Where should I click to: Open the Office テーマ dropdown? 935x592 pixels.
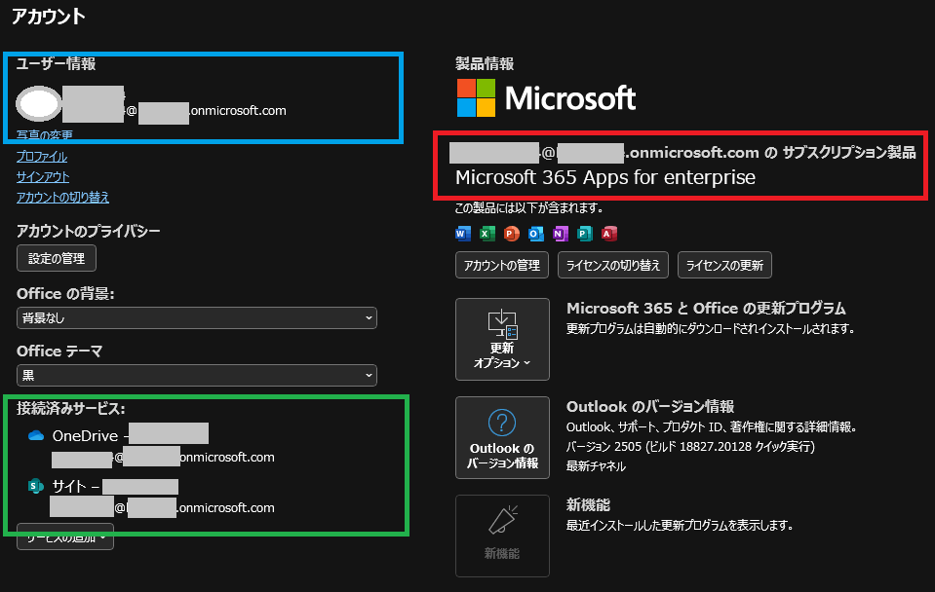tap(197, 375)
